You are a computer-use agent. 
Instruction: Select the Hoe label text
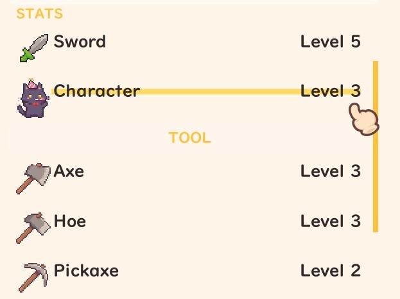tap(69, 221)
